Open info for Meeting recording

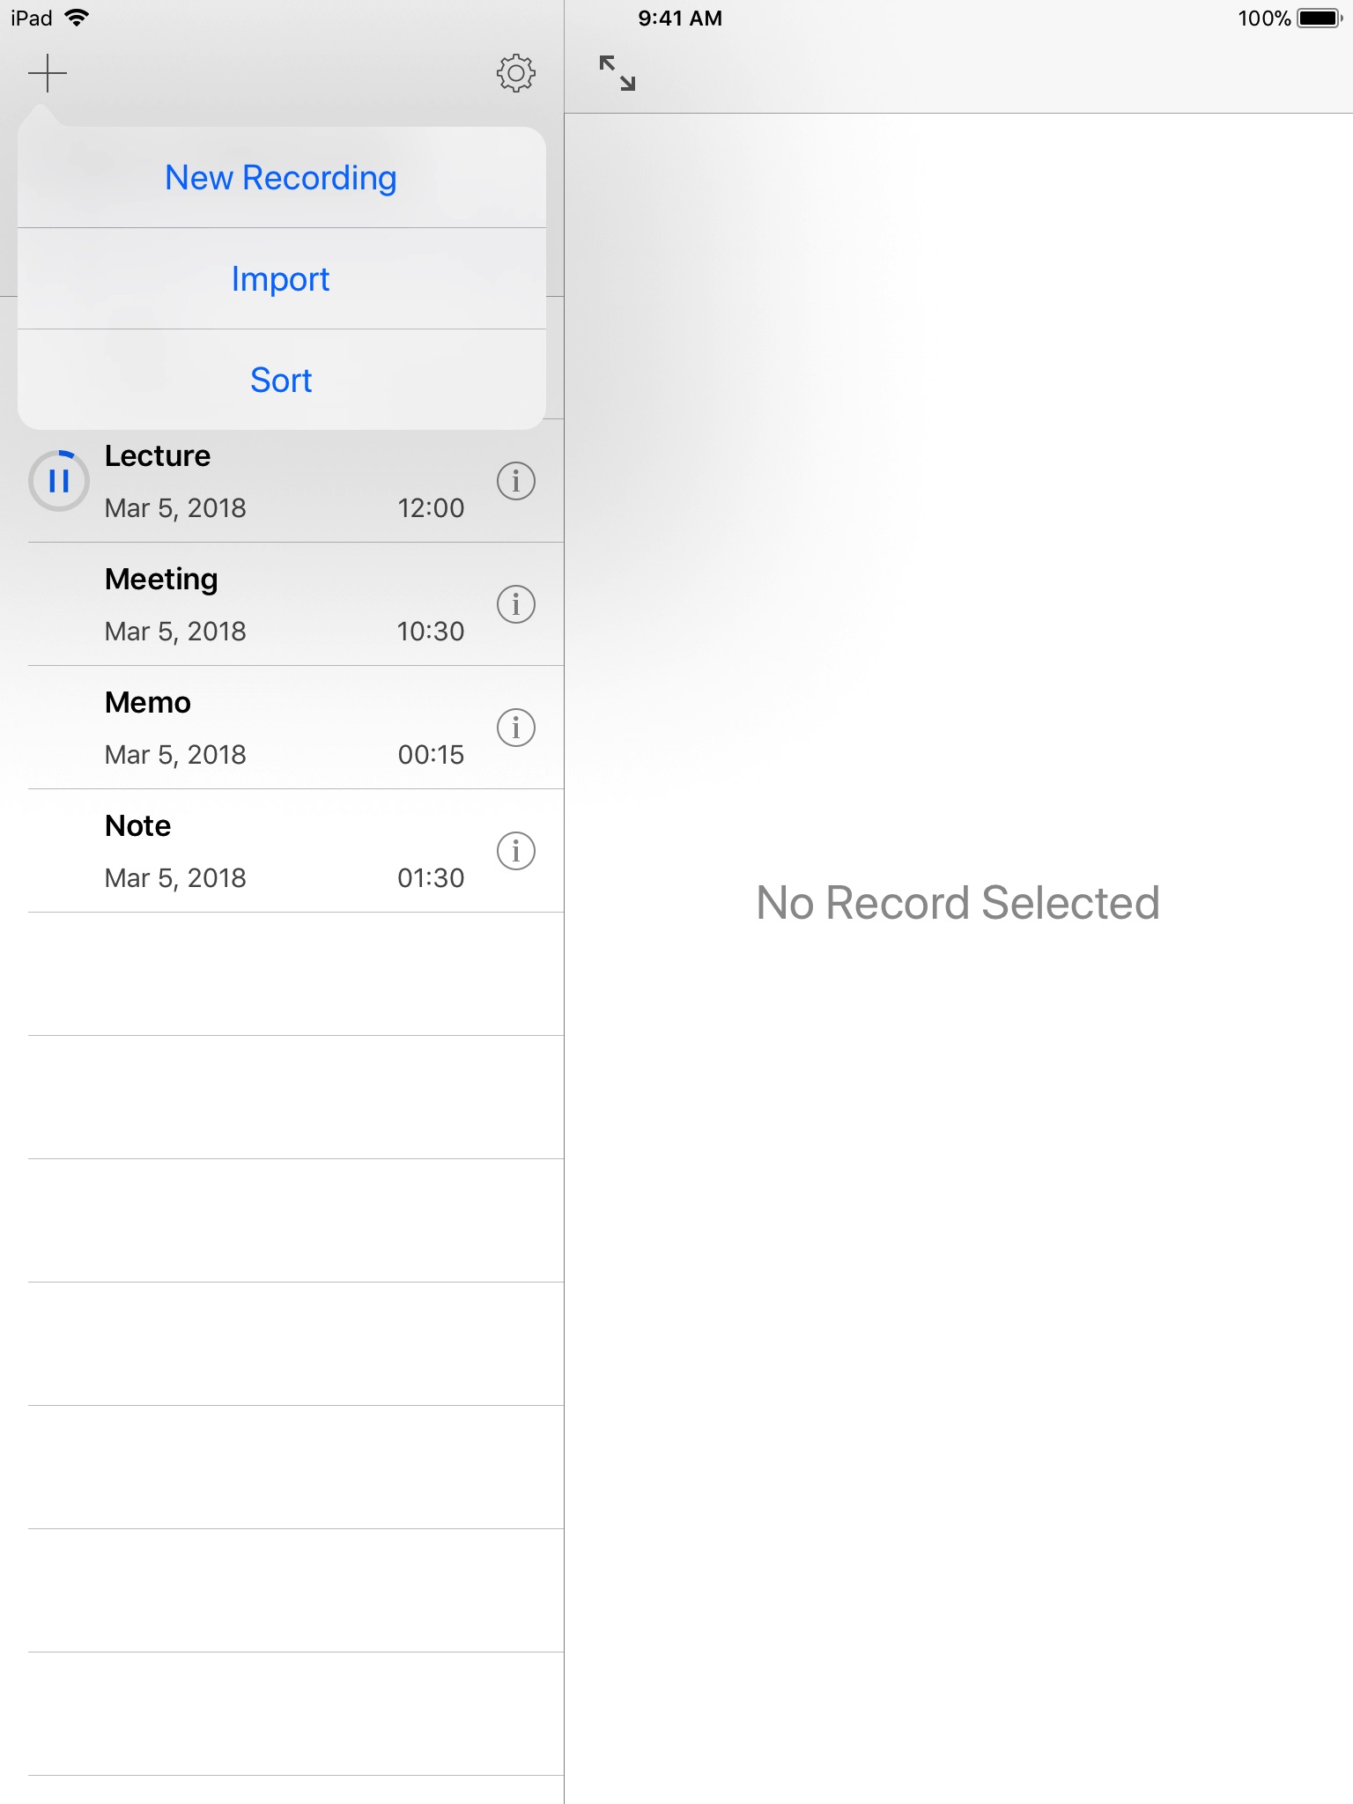[516, 604]
